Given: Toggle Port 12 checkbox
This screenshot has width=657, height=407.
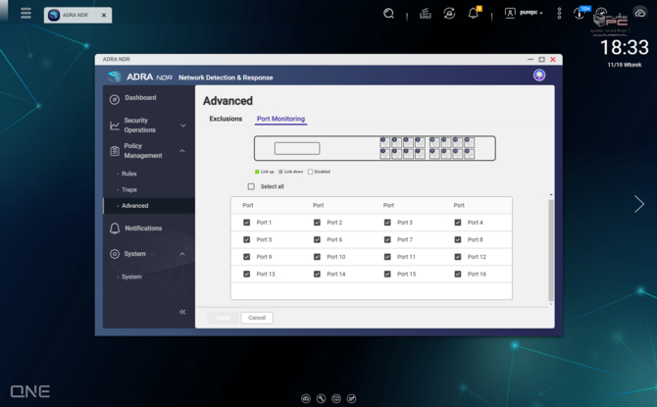Looking at the screenshot, I should pyautogui.click(x=458, y=257).
